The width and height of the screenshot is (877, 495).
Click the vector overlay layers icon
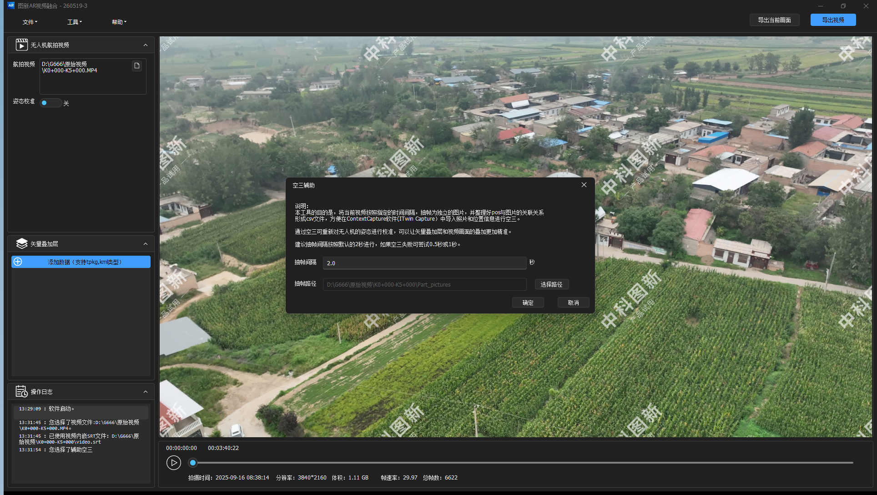click(x=21, y=243)
